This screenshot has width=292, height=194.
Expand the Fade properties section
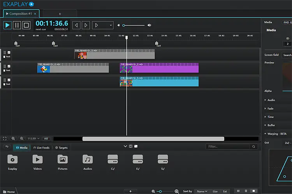point(269,108)
